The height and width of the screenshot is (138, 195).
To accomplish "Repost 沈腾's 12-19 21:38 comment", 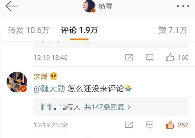I will [129, 125].
